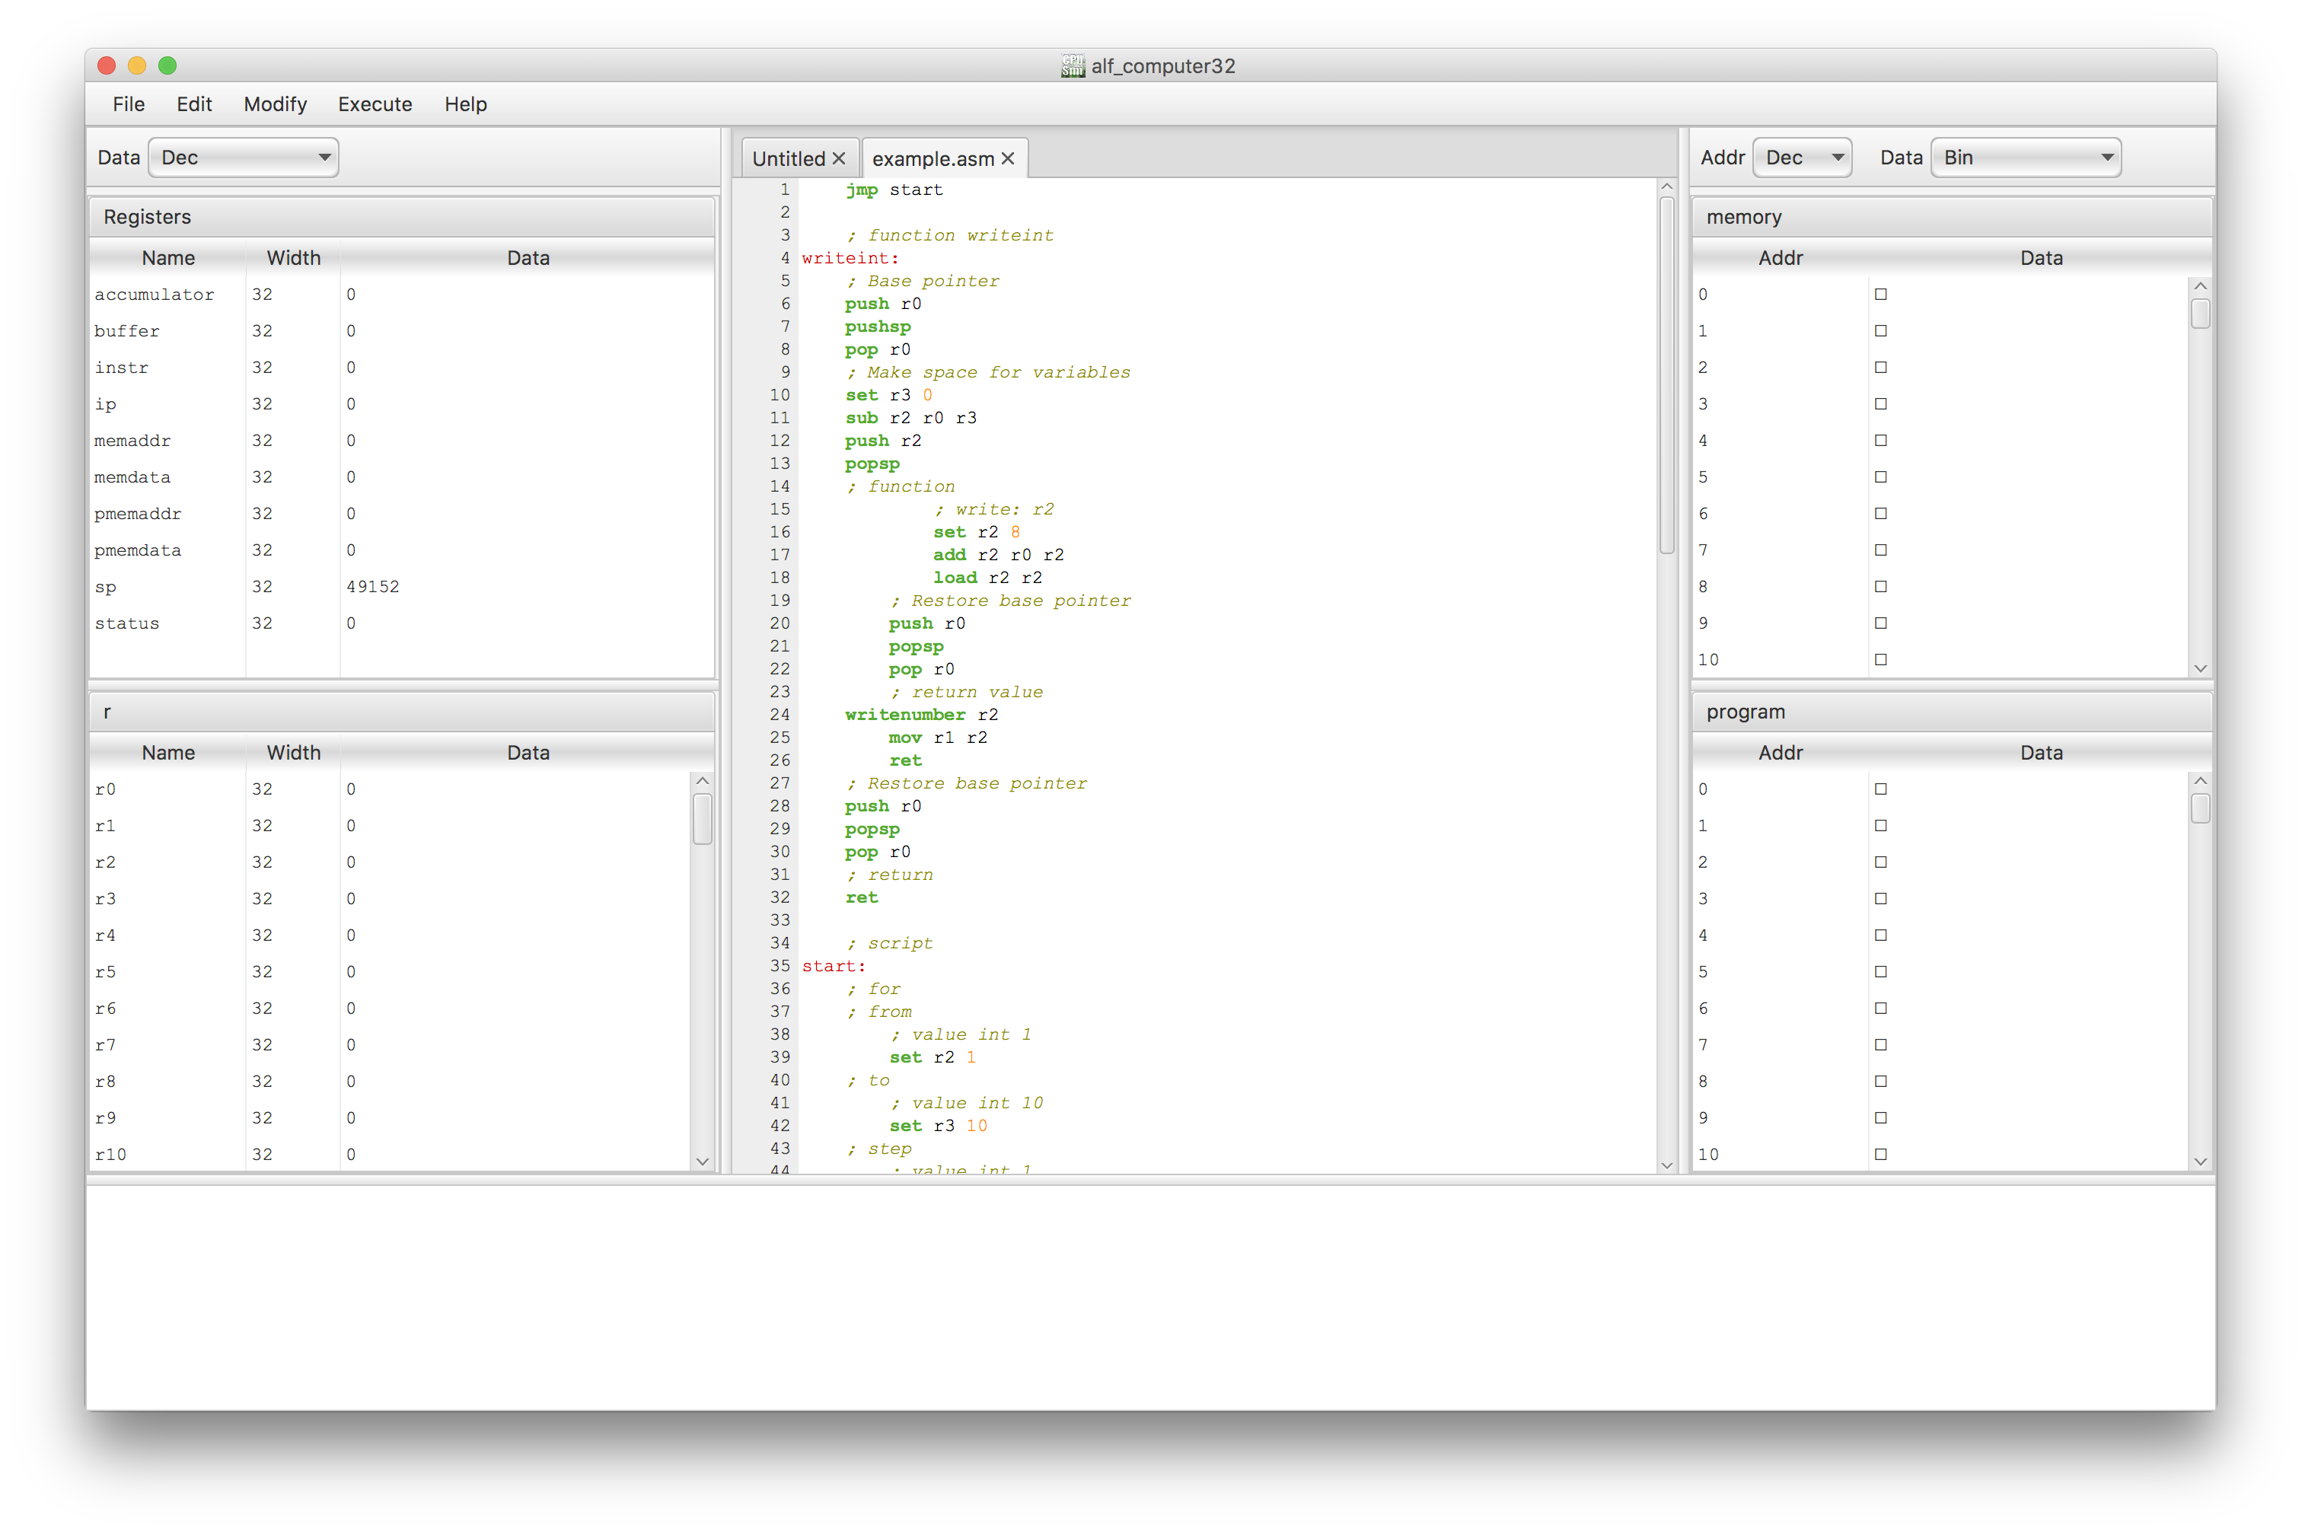Open the File menu
Image resolution: width=2302 pixels, height=1533 pixels.
129,104
